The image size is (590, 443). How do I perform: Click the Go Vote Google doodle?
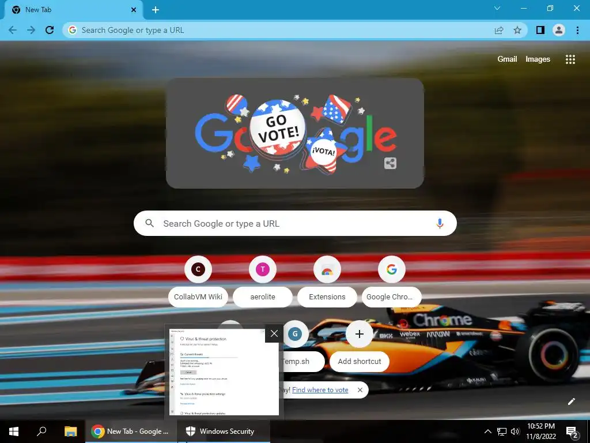click(x=295, y=134)
